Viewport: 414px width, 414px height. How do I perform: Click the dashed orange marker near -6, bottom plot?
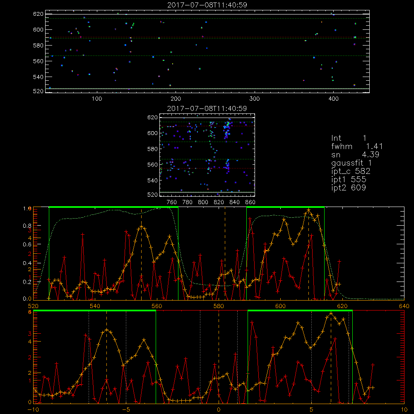pos(107,357)
